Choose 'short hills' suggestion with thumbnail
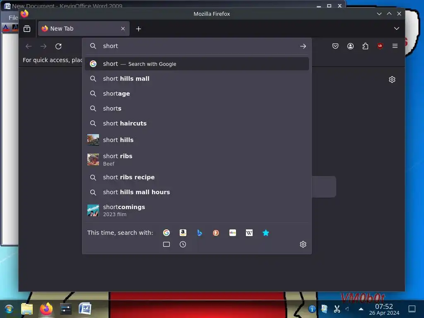The image size is (424, 318). point(197,140)
